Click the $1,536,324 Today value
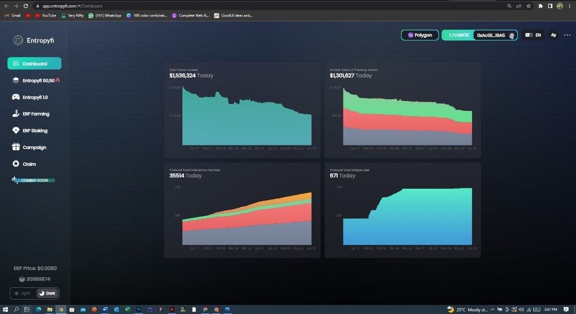This screenshot has width=576, height=314. coord(191,76)
